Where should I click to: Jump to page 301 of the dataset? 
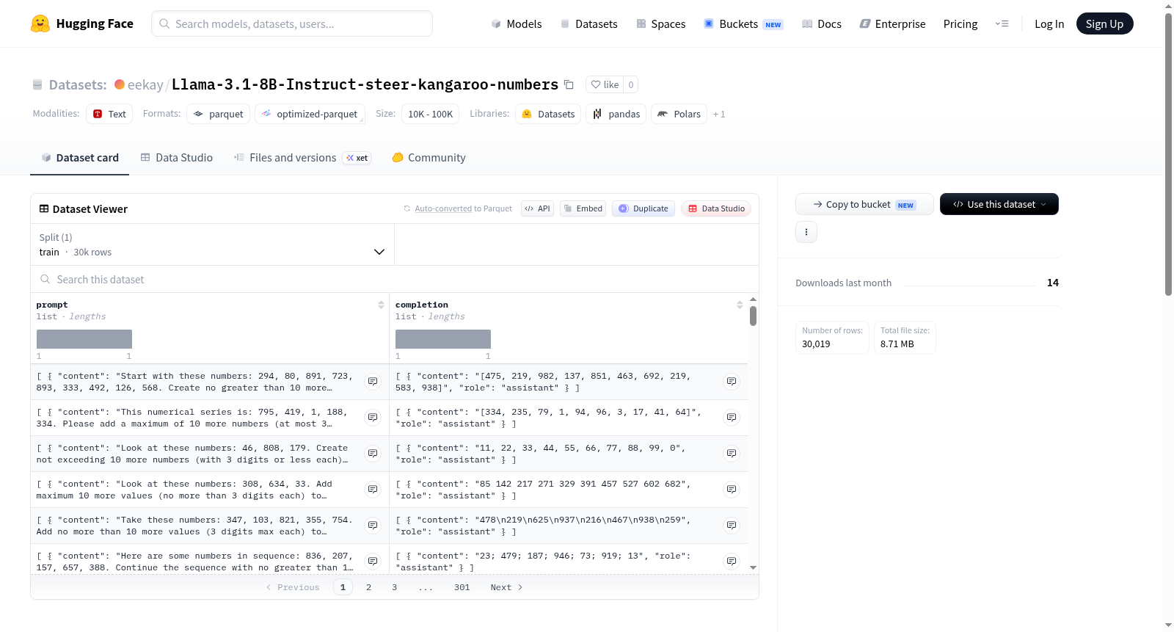pyautogui.click(x=462, y=587)
